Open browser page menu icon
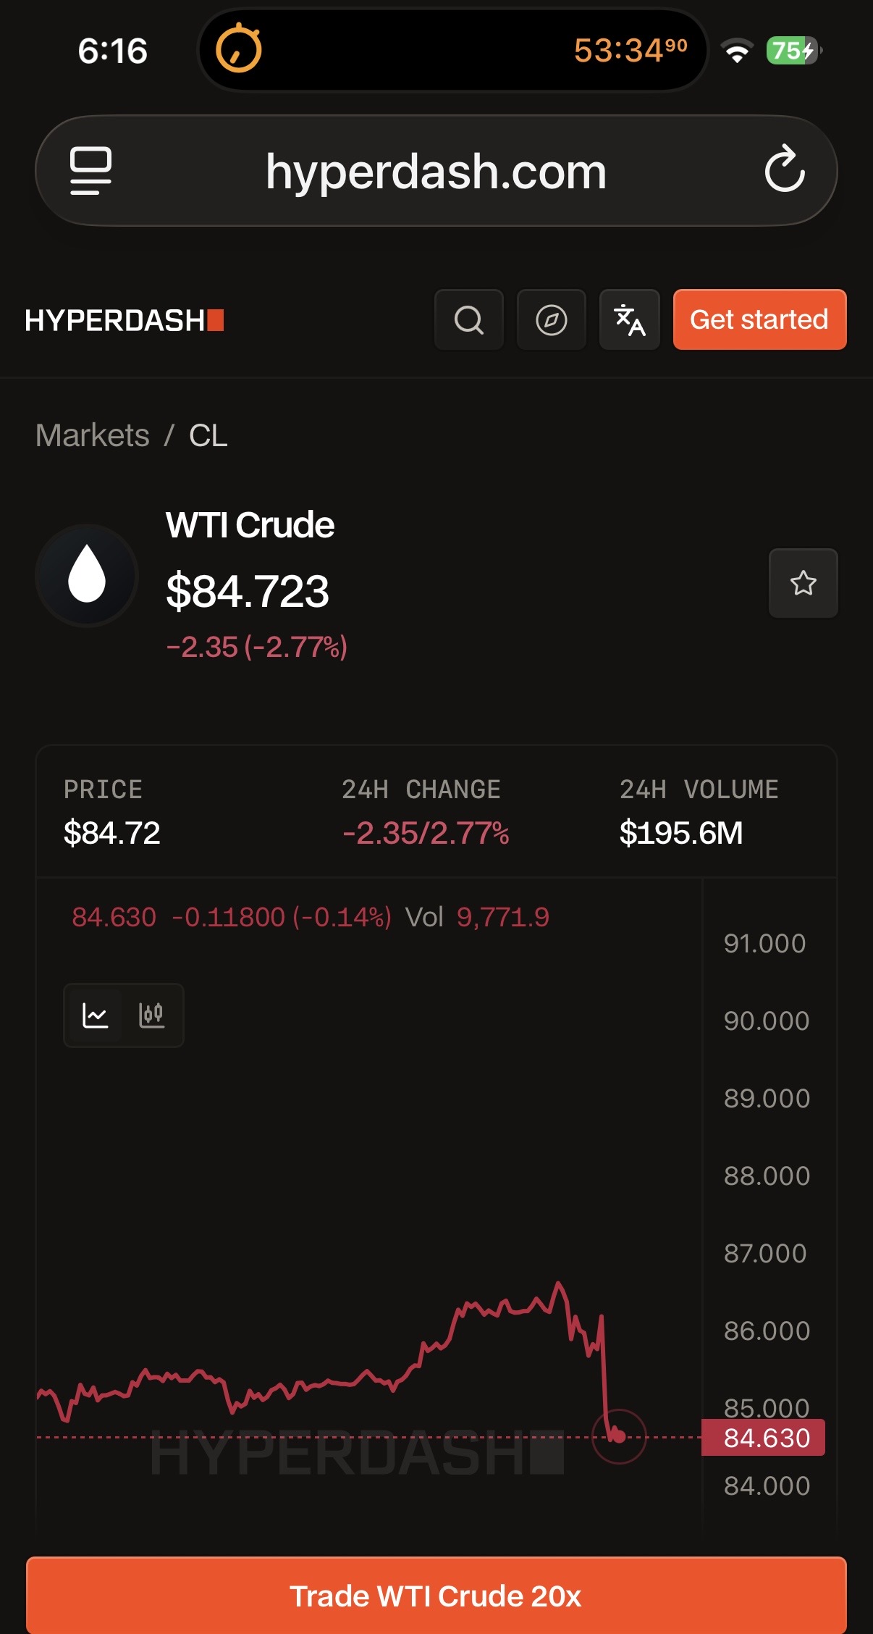 pos(90,170)
